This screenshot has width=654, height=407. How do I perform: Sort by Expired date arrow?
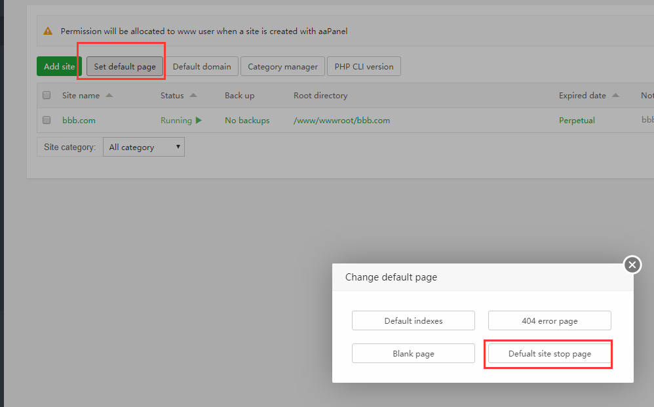[x=615, y=96]
